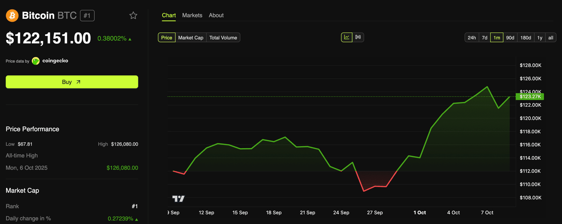Click the Bitcoin logo icon
Screen dimensions: 562x224
12,16
